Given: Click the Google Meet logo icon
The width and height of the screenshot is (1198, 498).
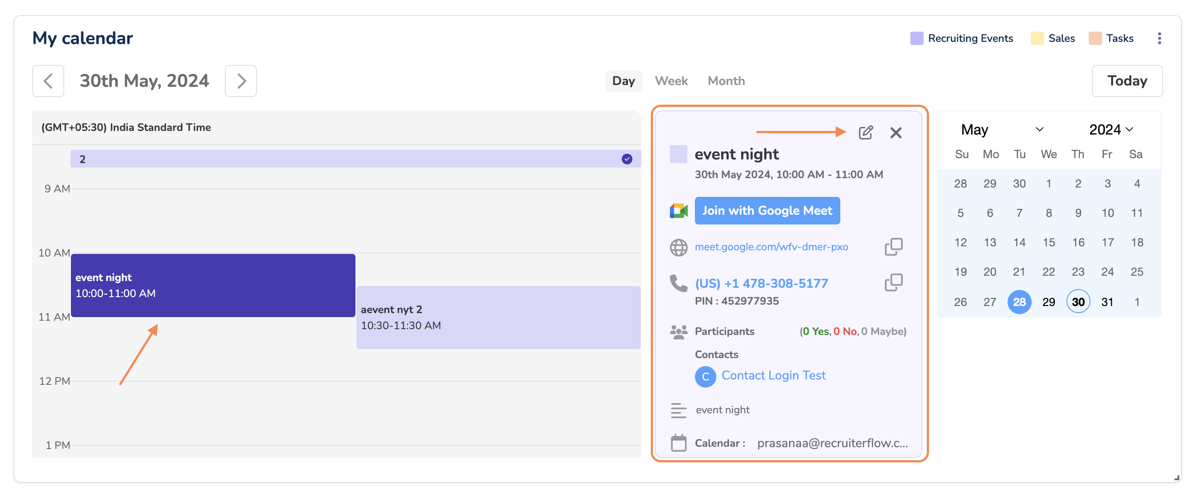Looking at the screenshot, I should (678, 211).
